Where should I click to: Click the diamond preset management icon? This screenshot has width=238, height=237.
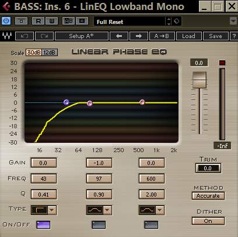point(177,21)
